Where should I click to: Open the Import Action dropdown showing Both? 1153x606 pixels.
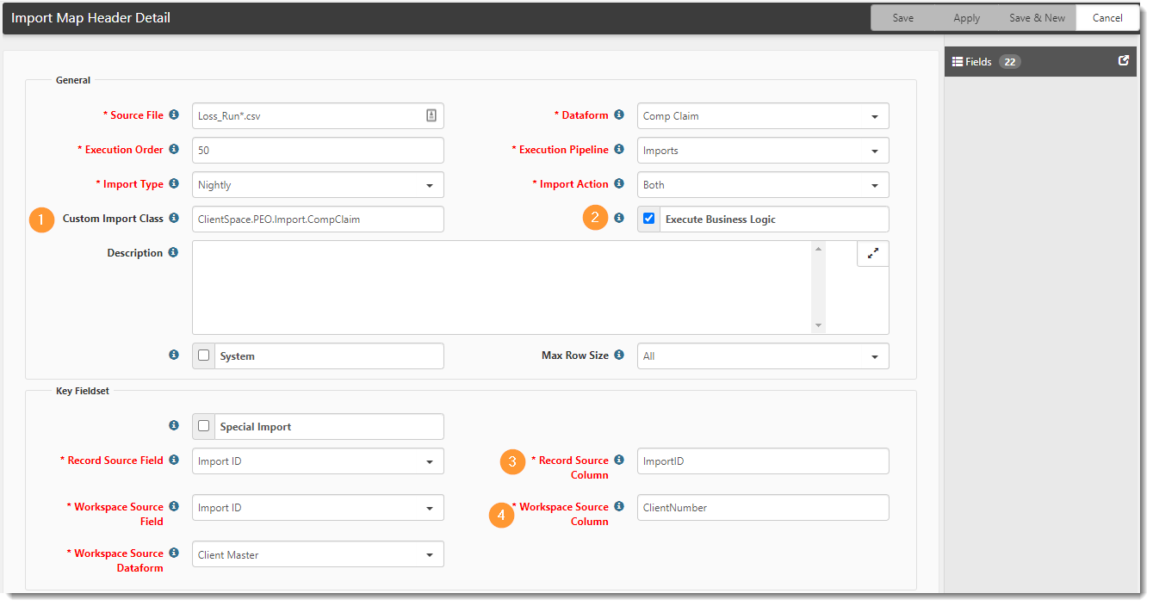pyautogui.click(x=763, y=185)
